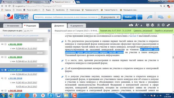Open the exclamation mark info icon
This screenshot has height=98, width=174.
coord(163,25)
